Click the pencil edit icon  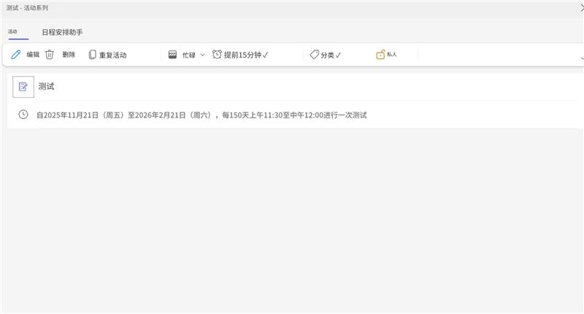[15, 55]
